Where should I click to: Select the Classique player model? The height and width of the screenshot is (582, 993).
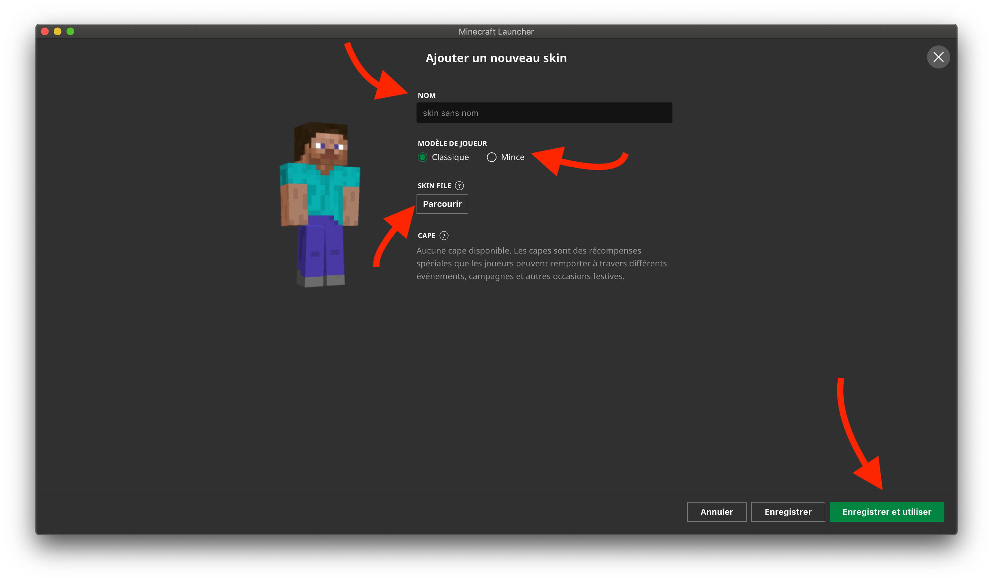pyautogui.click(x=422, y=157)
